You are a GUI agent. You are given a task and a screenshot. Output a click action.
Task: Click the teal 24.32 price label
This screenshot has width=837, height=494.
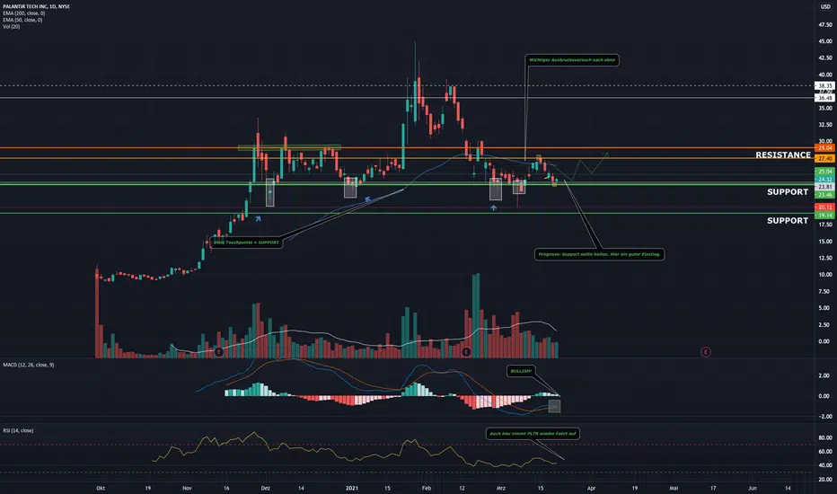coord(824,179)
